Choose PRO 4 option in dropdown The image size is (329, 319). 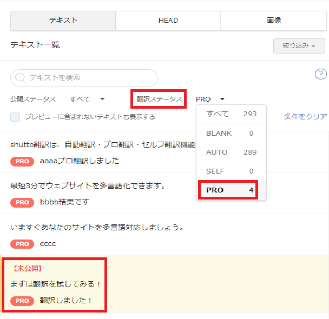tap(231, 190)
